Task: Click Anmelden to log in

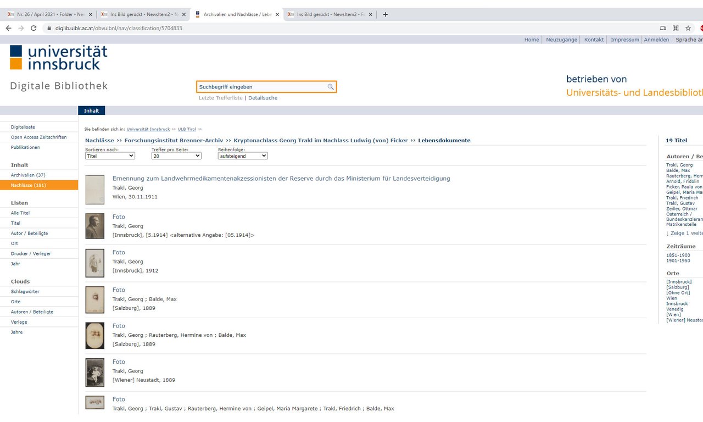Action: 656,40
